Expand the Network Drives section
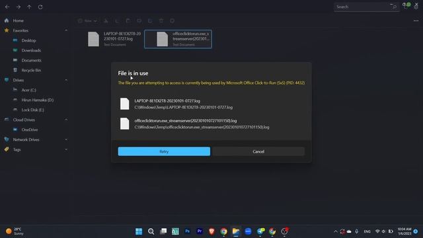This screenshot has height=238, width=423. click(x=66, y=139)
